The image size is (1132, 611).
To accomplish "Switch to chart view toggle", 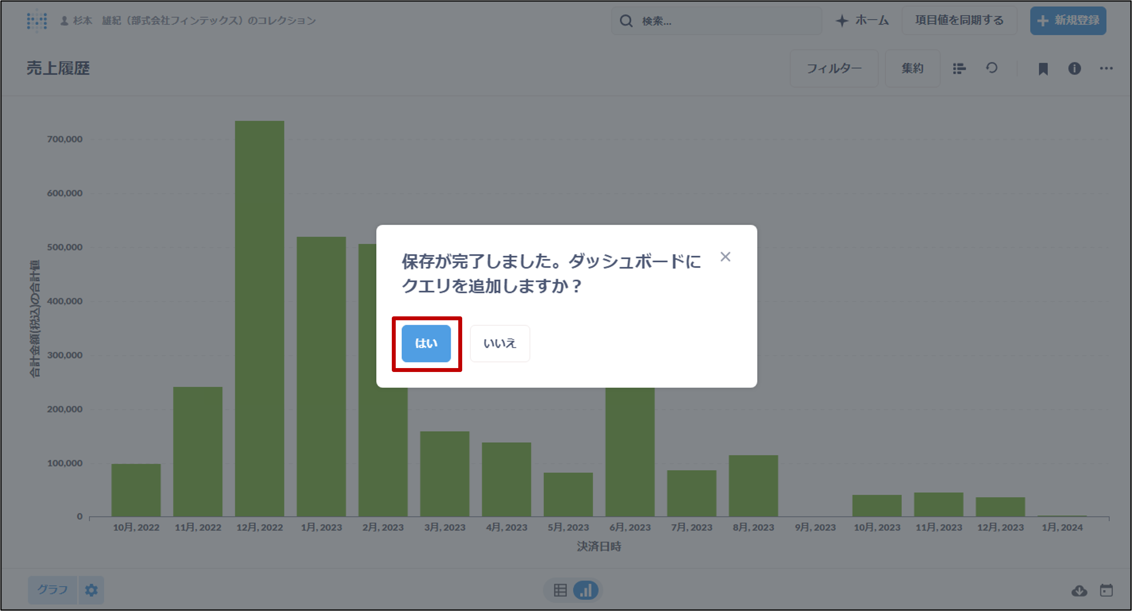I will coord(586,590).
